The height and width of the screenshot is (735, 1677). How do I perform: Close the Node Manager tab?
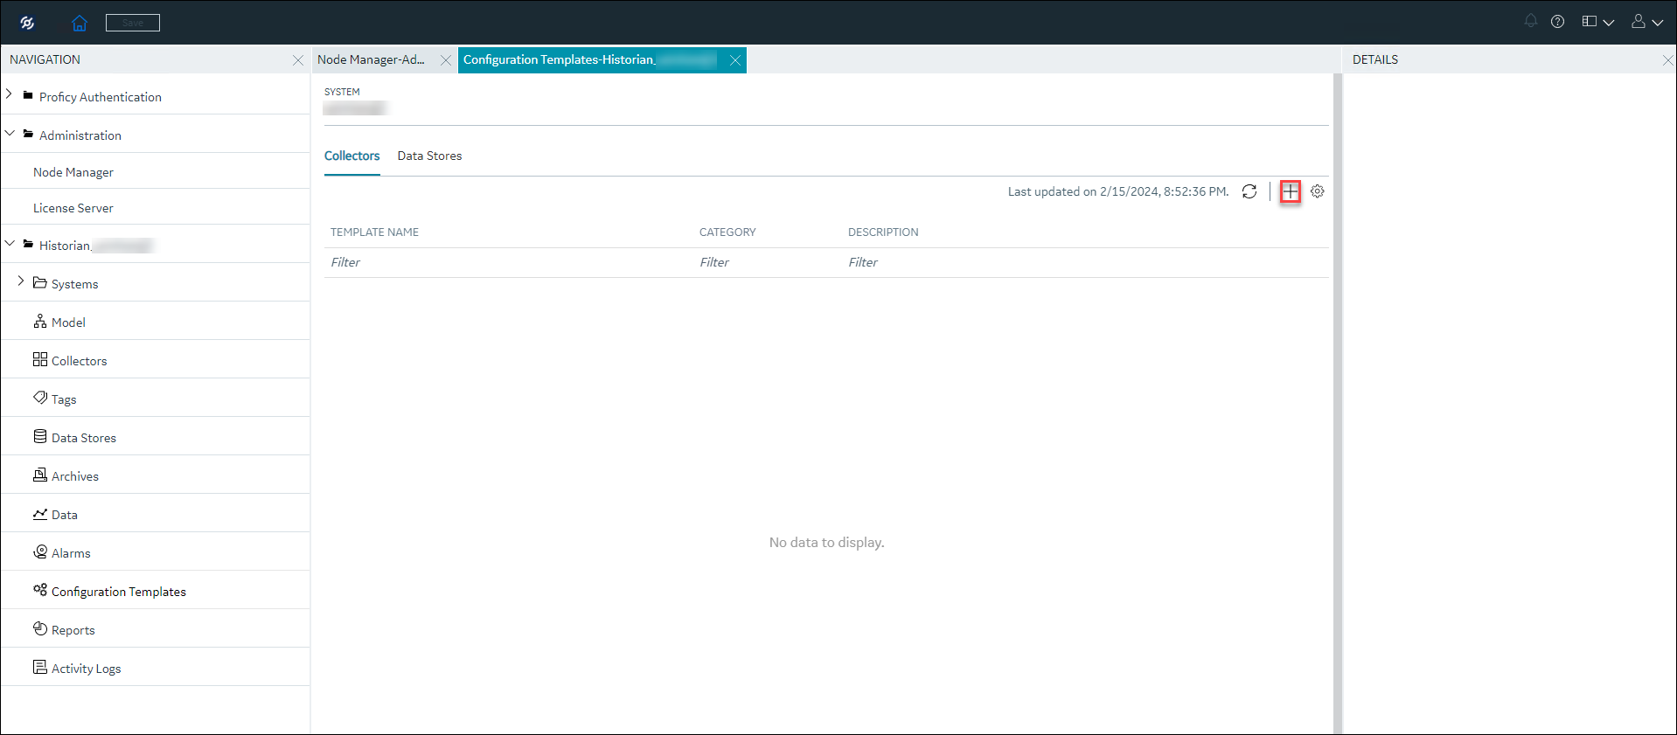(x=446, y=60)
